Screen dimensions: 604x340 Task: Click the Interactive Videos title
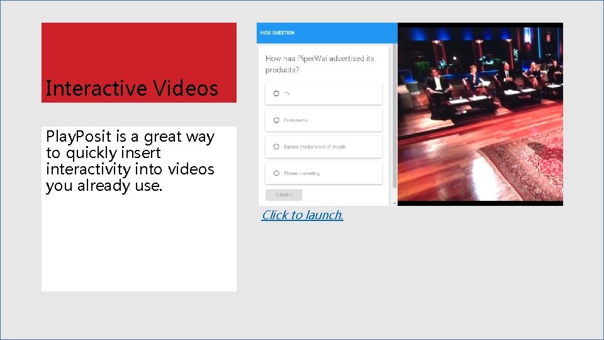click(x=131, y=88)
